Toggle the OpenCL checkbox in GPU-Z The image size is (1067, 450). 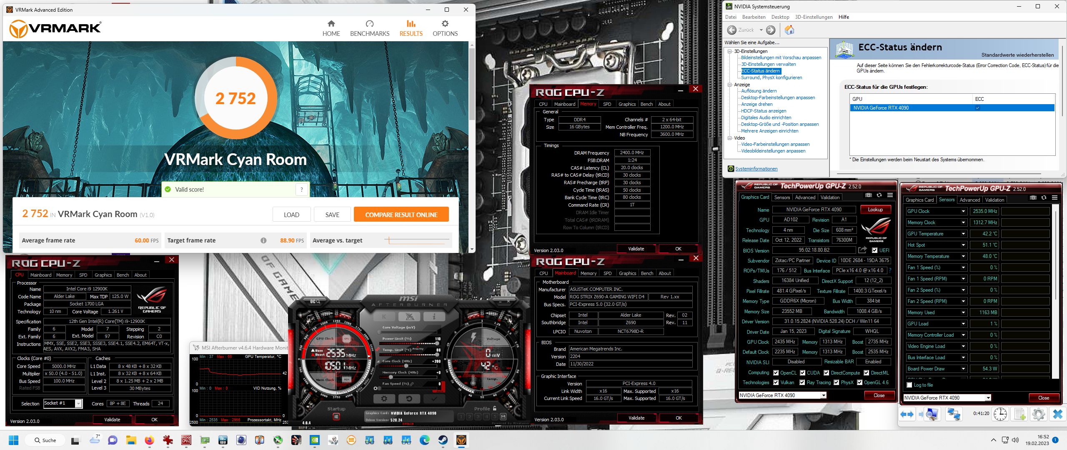pos(776,373)
